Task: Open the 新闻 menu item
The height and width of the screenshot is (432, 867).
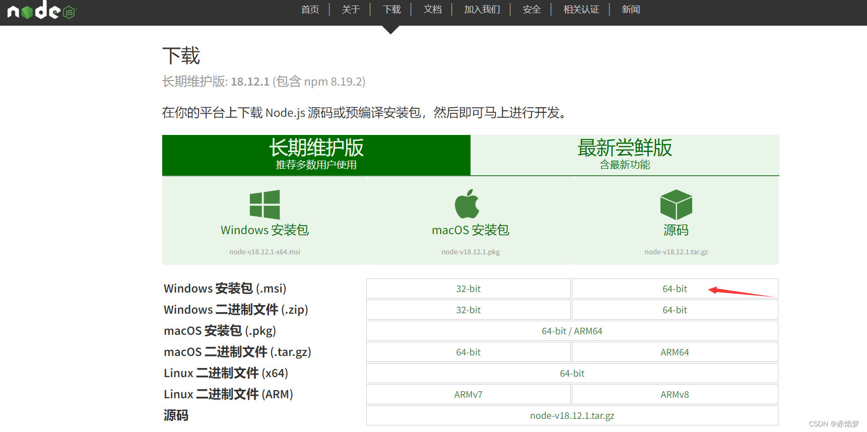Action: pos(631,10)
